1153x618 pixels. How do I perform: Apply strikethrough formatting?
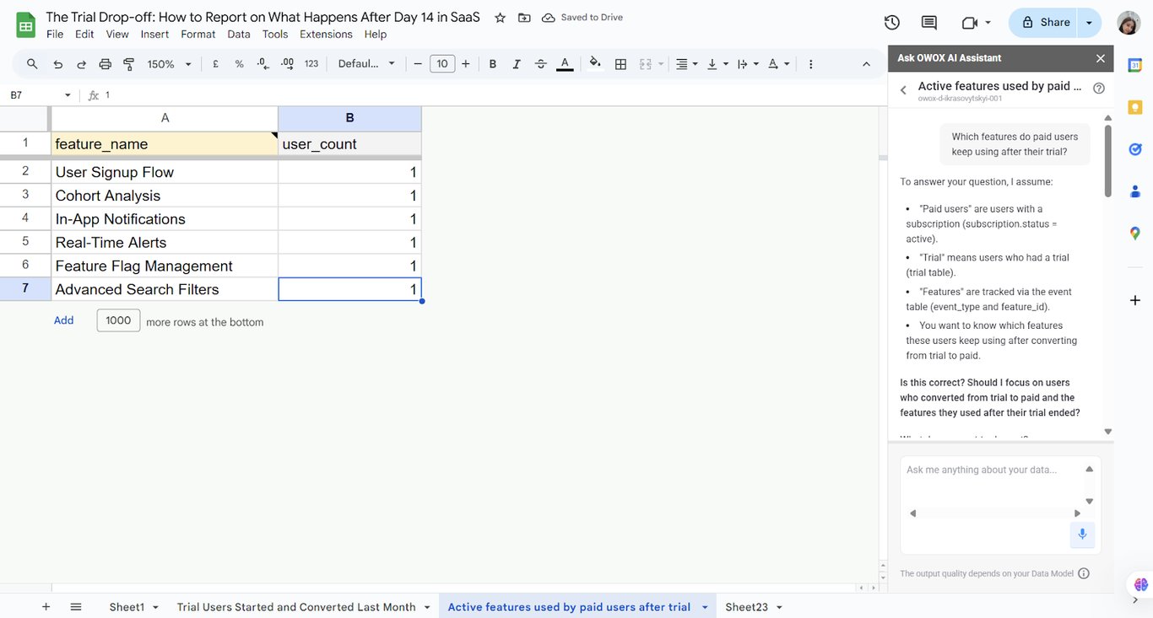tap(540, 64)
